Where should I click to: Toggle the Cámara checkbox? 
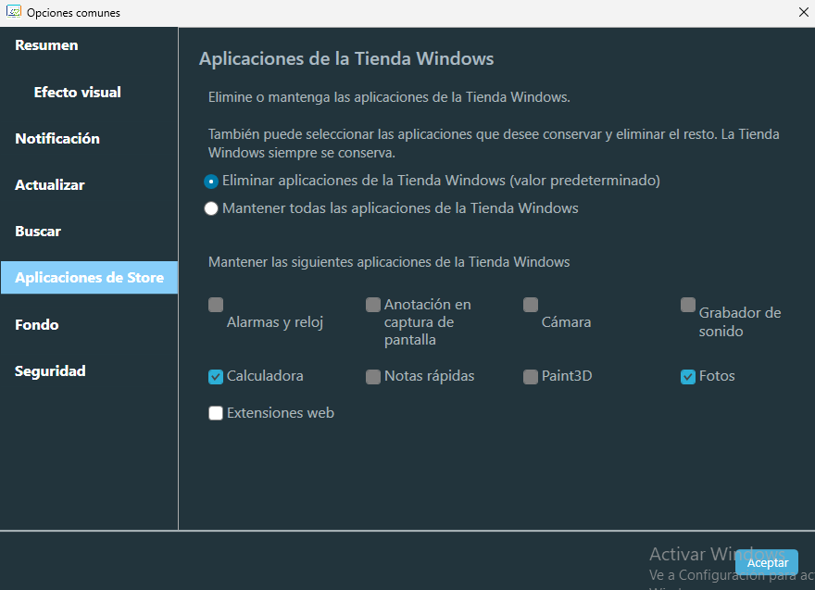pyautogui.click(x=531, y=305)
